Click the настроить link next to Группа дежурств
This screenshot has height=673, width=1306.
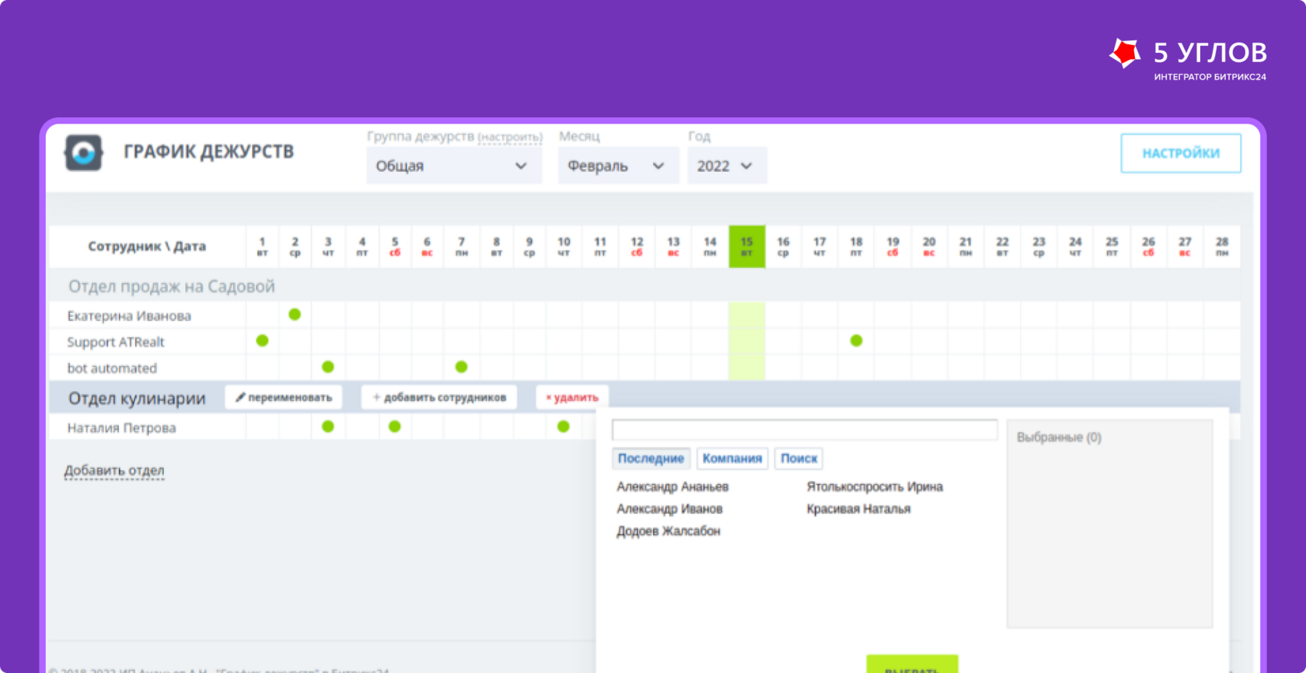(x=510, y=138)
